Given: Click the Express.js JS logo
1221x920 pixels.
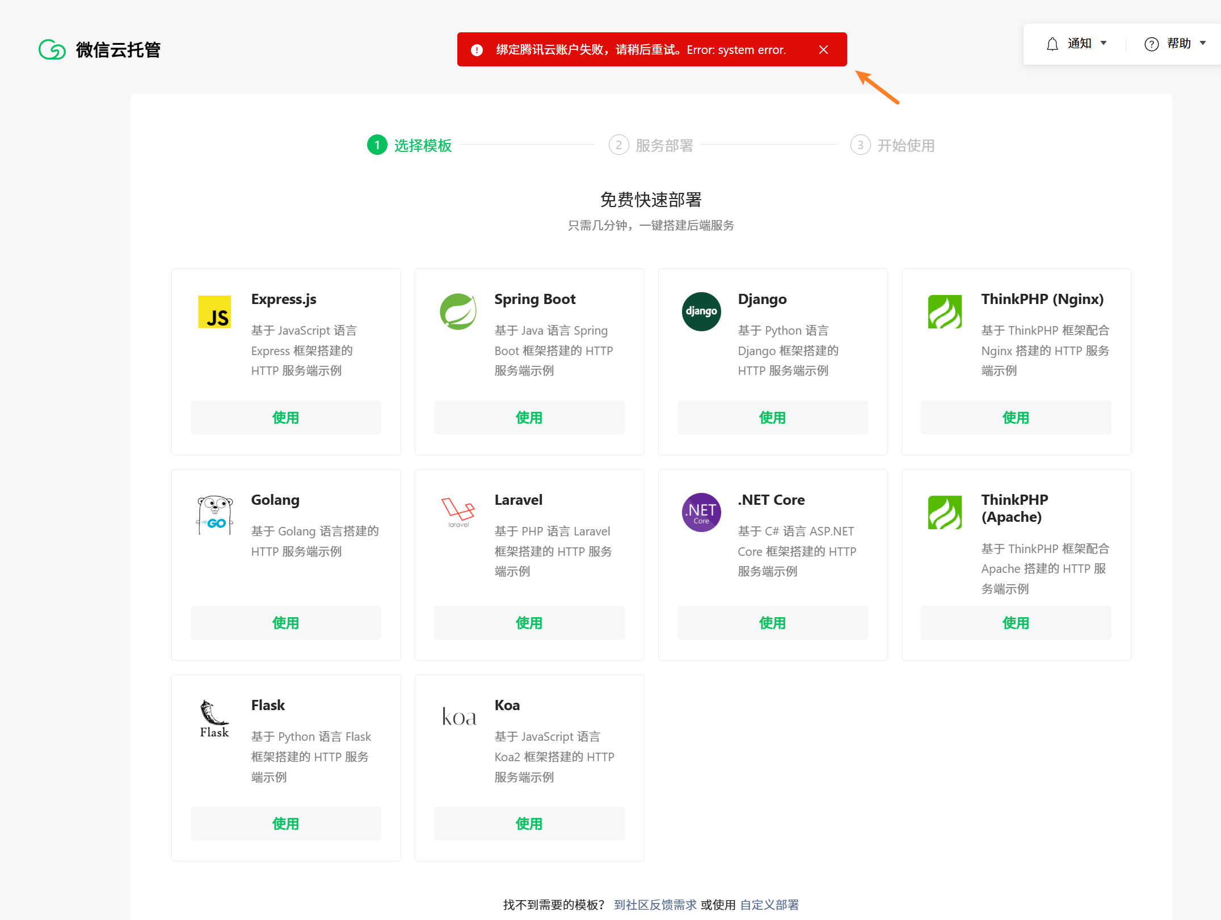Looking at the screenshot, I should [x=214, y=311].
